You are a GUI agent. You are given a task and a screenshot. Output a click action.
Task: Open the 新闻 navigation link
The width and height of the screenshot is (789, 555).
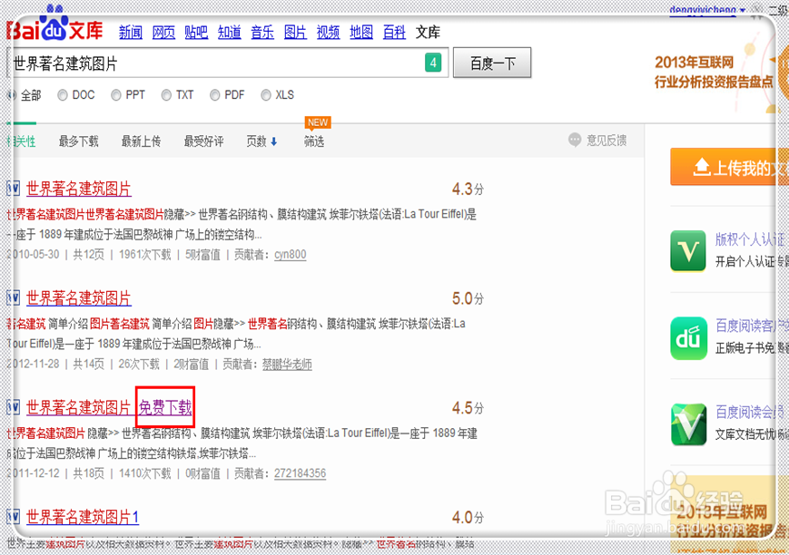tap(131, 32)
